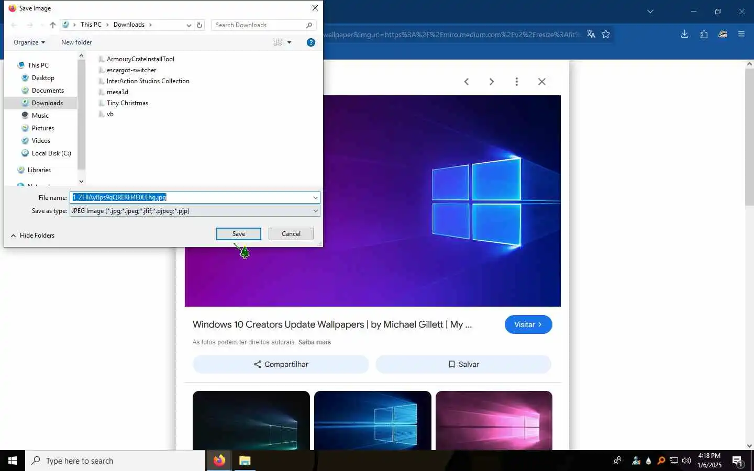
Task: Click the Save button
Action: 239,234
